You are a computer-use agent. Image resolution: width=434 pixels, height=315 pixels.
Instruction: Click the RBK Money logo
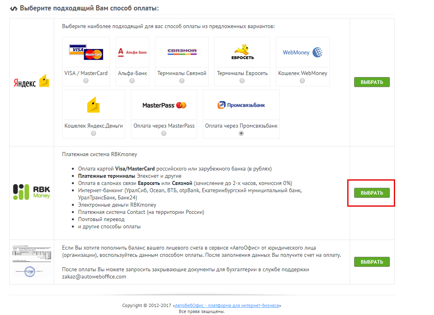[32, 192]
